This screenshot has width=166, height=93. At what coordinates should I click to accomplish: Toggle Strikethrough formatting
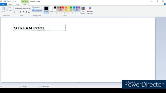tap(29, 12)
